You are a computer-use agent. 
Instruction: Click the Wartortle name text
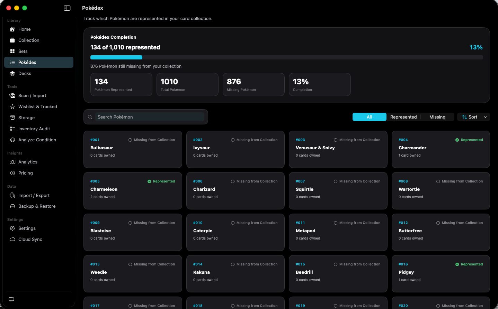click(409, 189)
